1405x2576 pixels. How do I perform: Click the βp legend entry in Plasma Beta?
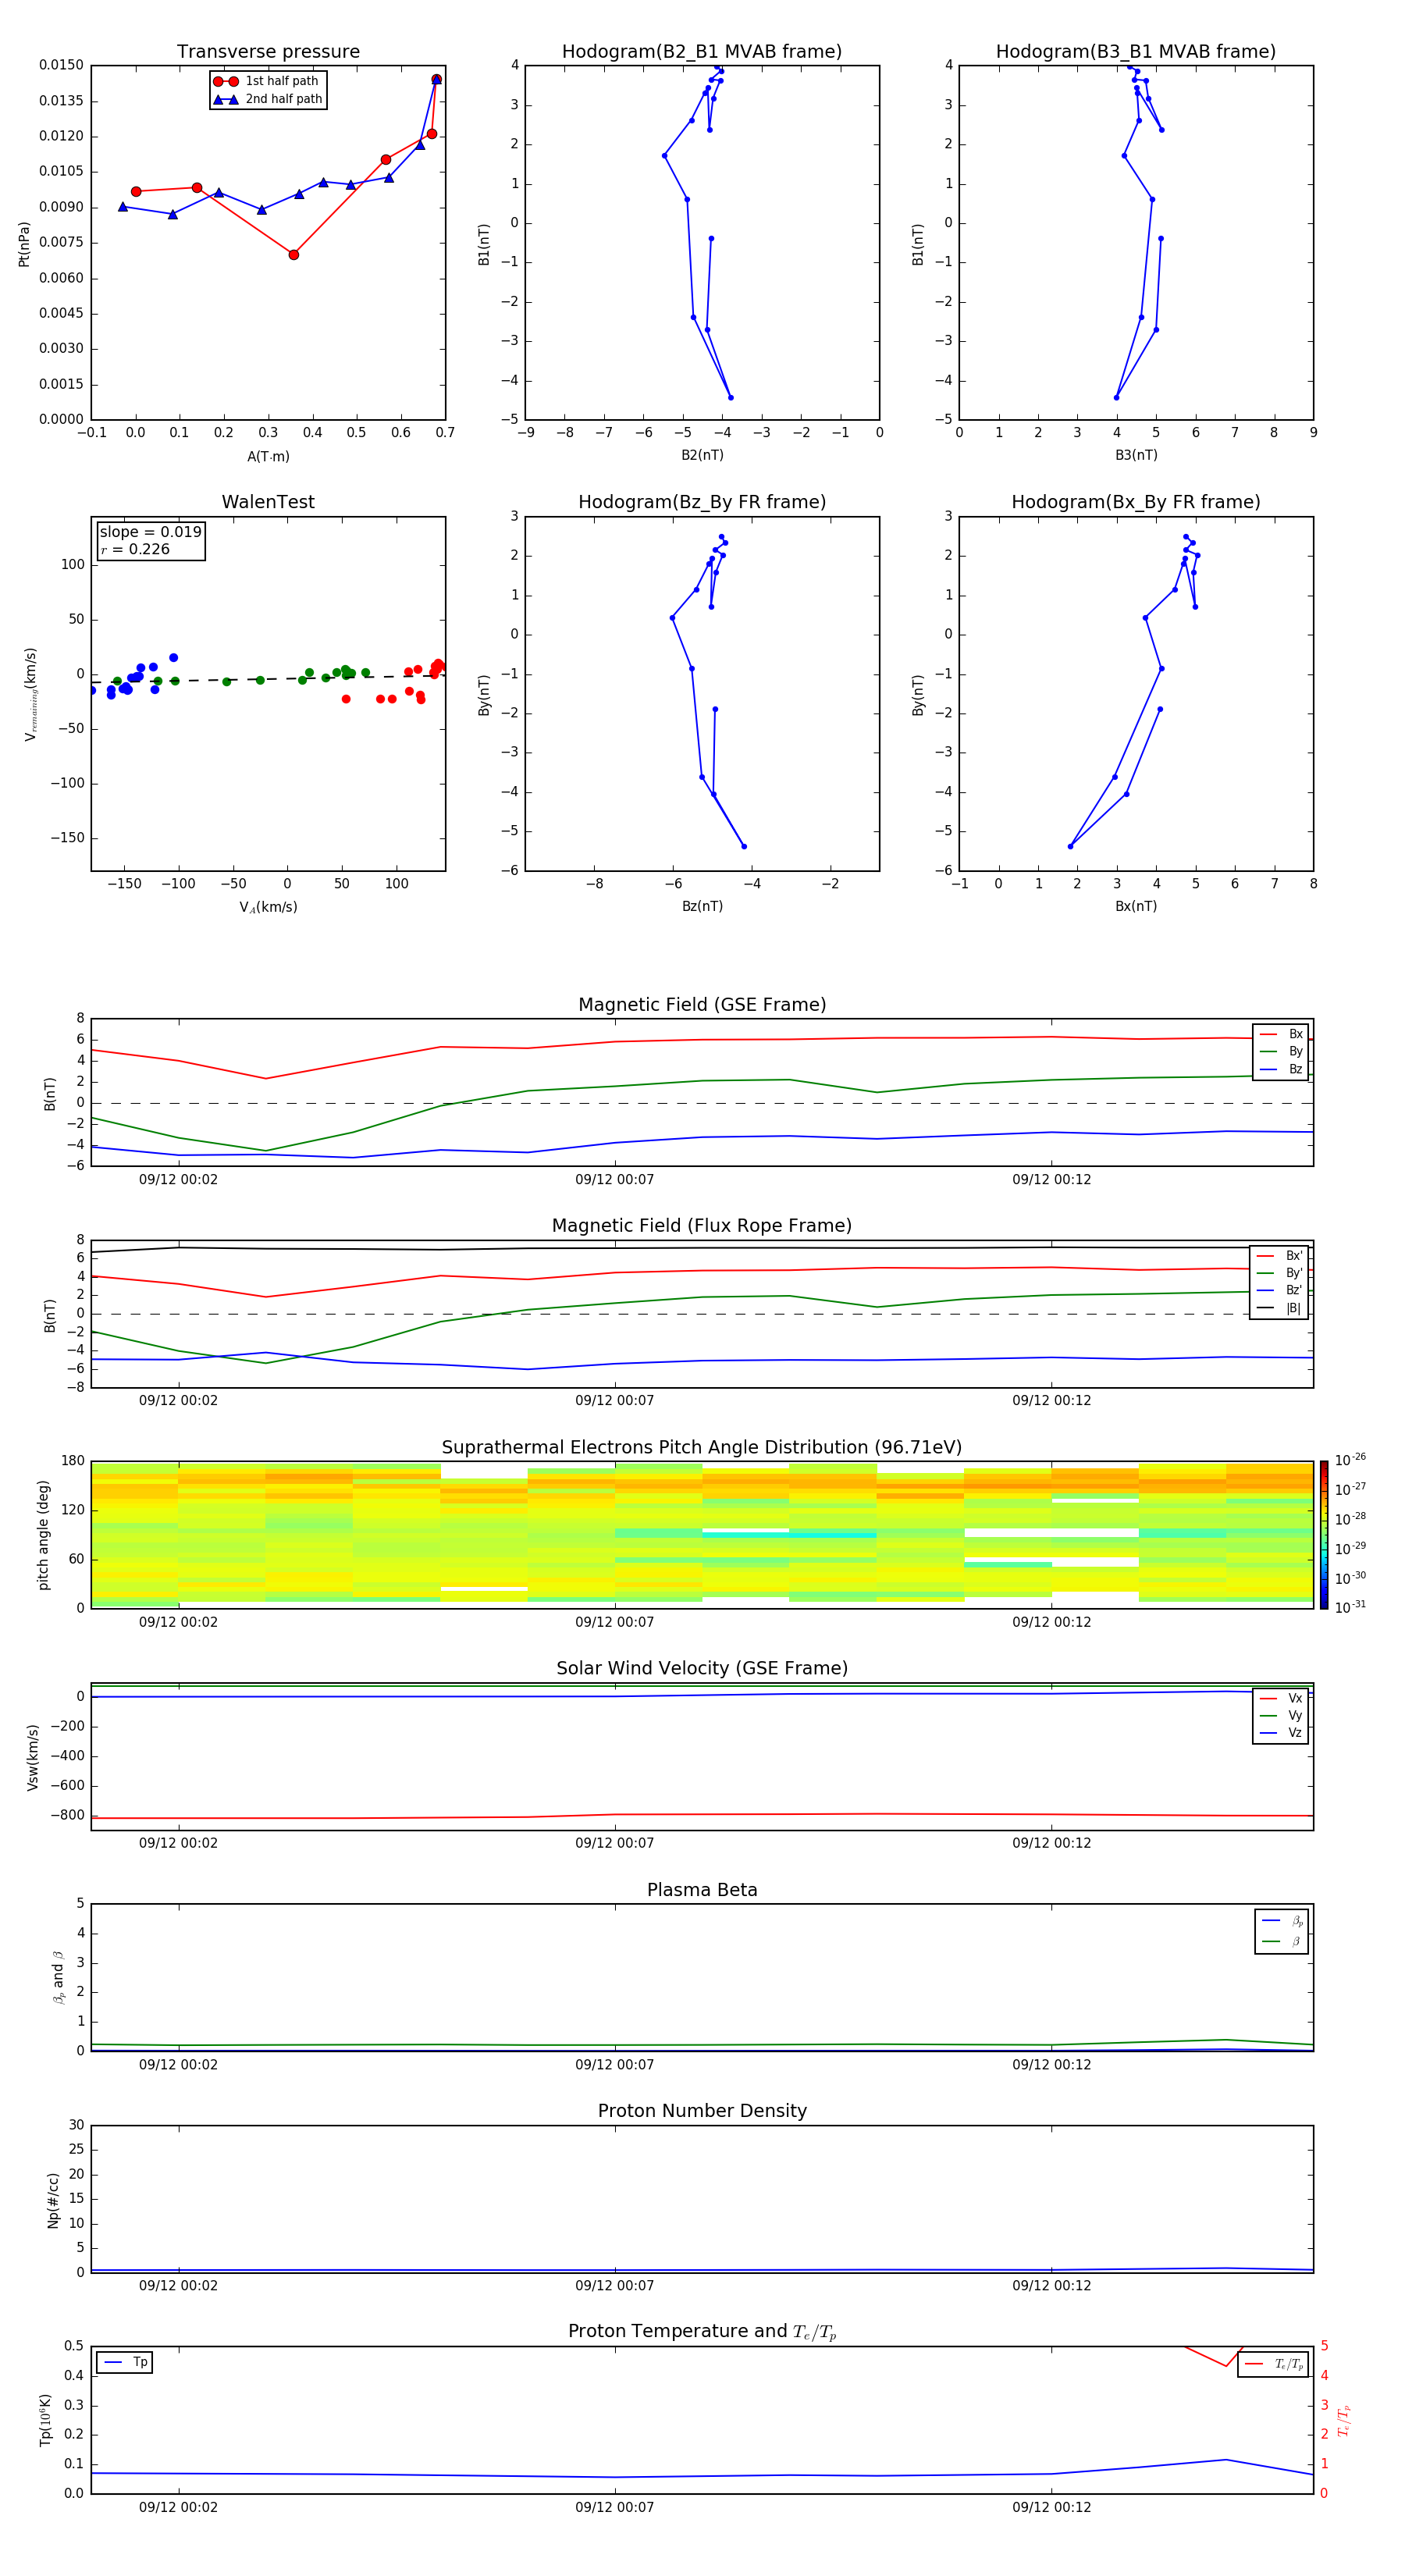1282,1921
